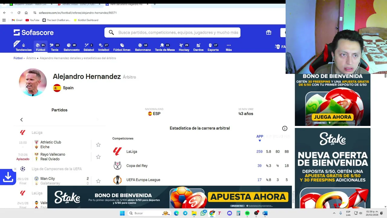The height and width of the screenshot is (218, 387).
Task: Open Telegram from the taskbar
Action: (x=185, y=213)
